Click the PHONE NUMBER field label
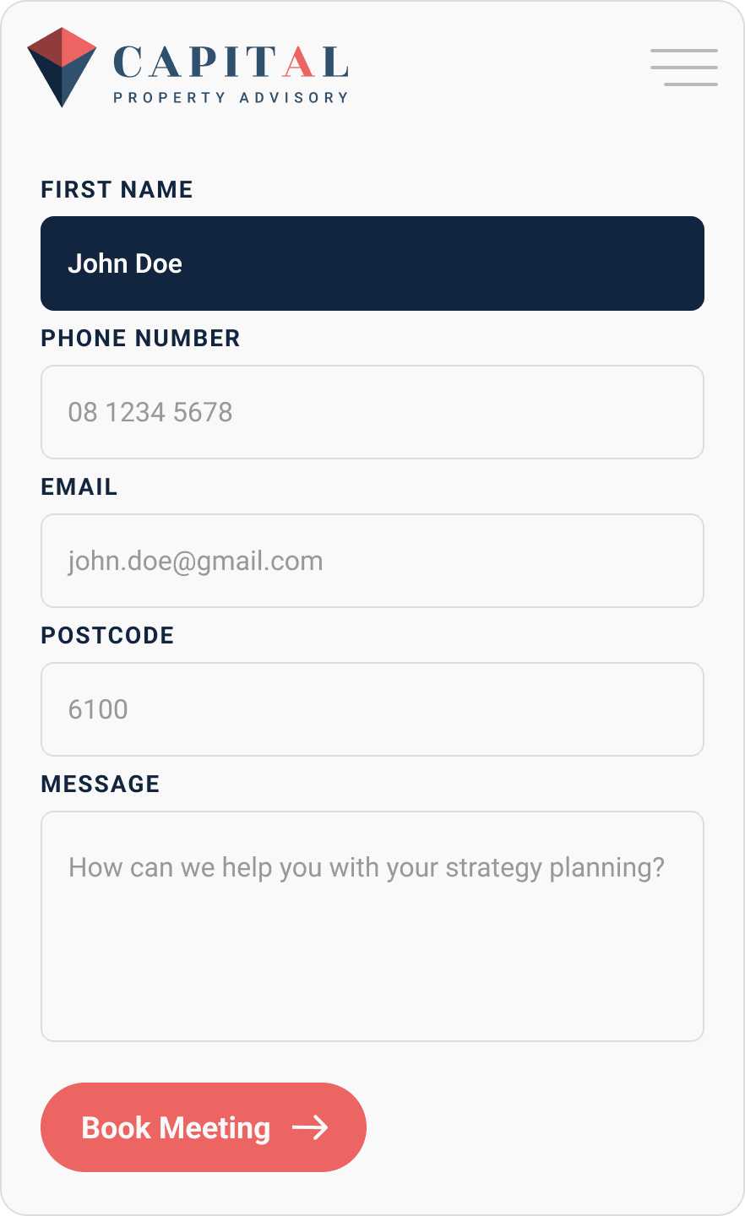745x1216 pixels. pyautogui.click(x=140, y=339)
